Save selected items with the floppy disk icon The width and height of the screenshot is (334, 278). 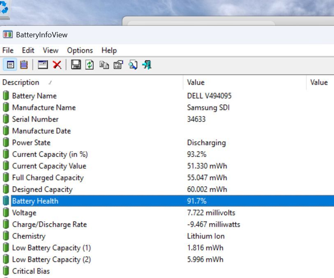(x=76, y=65)
